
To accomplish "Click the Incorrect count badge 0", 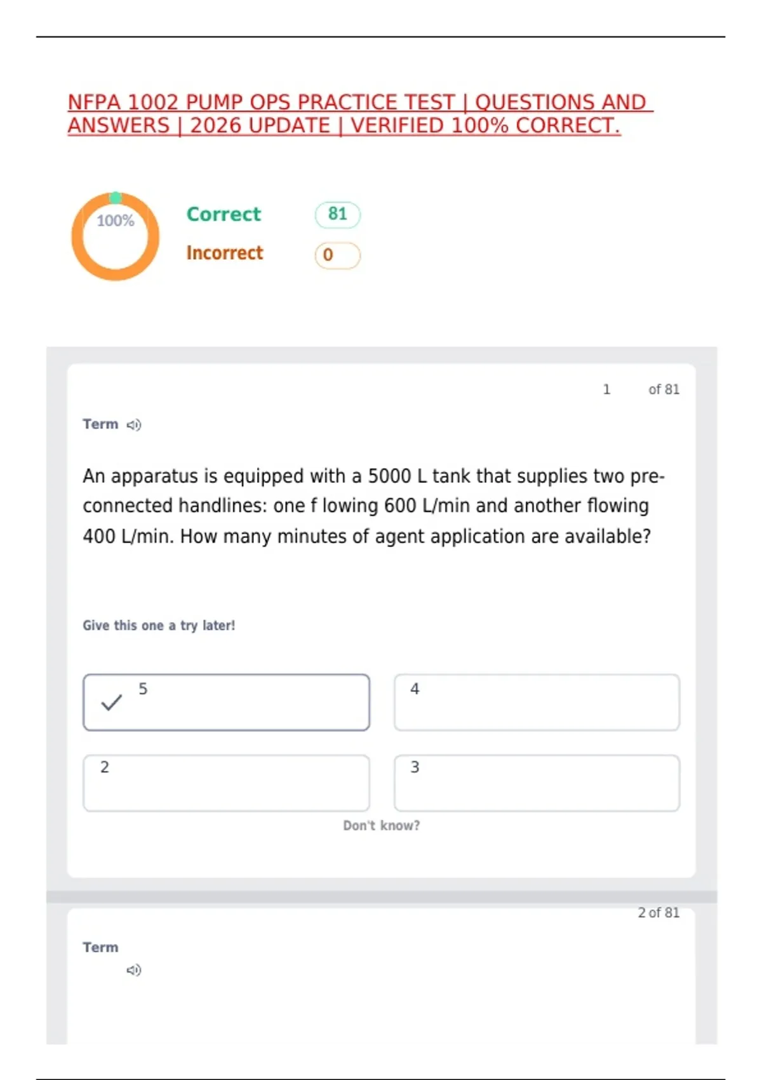I will point(338,255).
